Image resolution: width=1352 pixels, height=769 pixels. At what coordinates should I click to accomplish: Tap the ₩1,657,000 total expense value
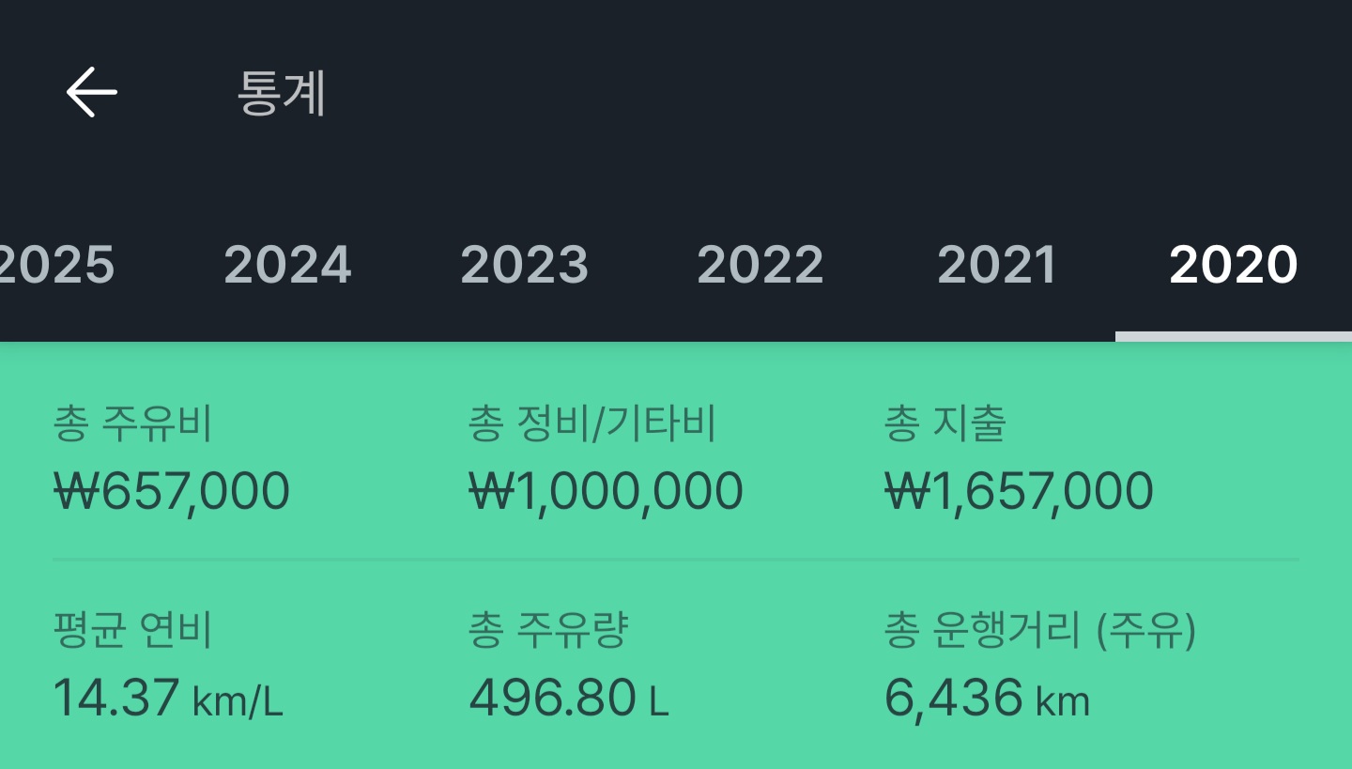1019,491
